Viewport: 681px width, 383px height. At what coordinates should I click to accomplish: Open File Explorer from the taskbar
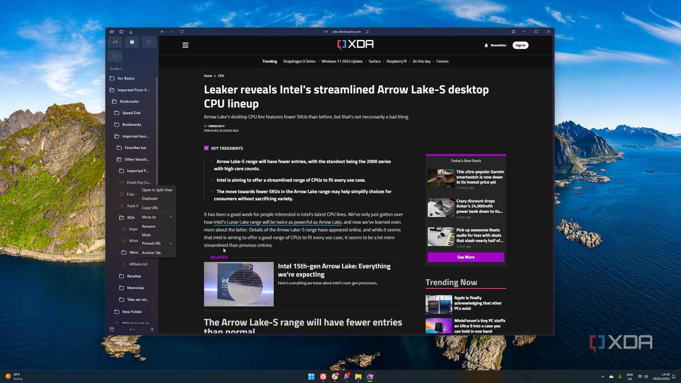[x=358, y=377]
